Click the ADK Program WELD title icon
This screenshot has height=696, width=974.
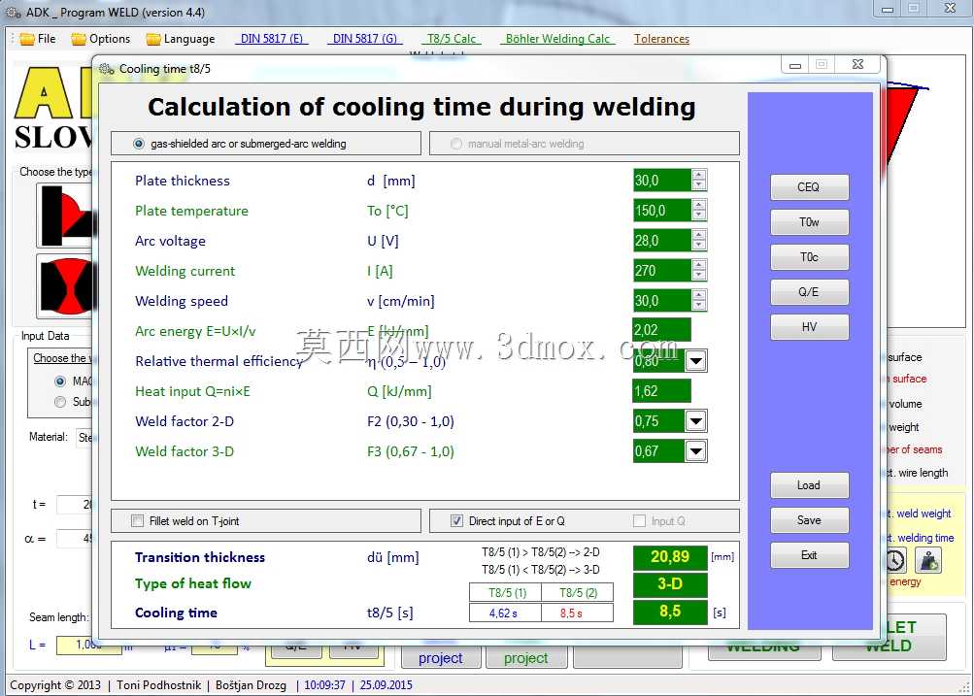pos(14,13)
